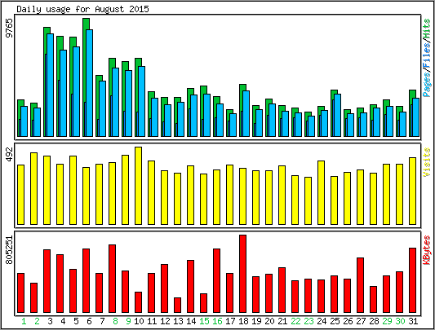This screenshot has width=435, height=330.
Task: Click day label 3 on the x-axis
Action: coord(50,321)
